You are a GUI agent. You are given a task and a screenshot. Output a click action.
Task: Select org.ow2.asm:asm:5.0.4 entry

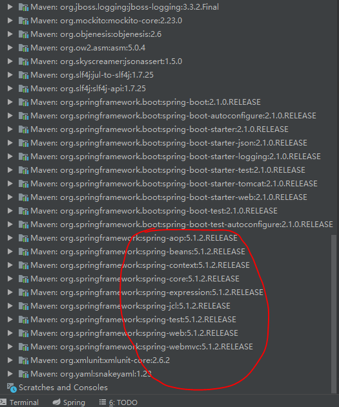[88, 48]
